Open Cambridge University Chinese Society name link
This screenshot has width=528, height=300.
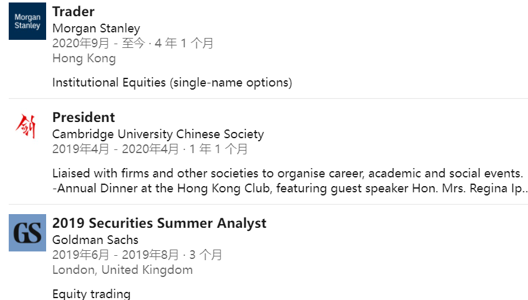pyautogui.click(x=158, y=134)
